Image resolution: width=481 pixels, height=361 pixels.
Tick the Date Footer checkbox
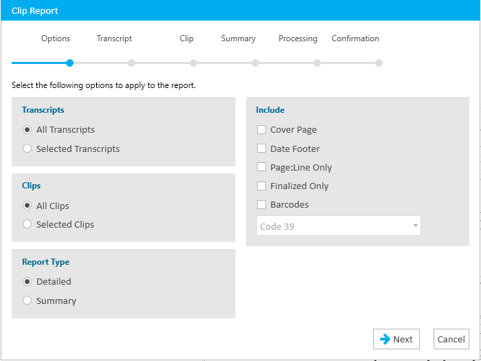tap(261, 149)
